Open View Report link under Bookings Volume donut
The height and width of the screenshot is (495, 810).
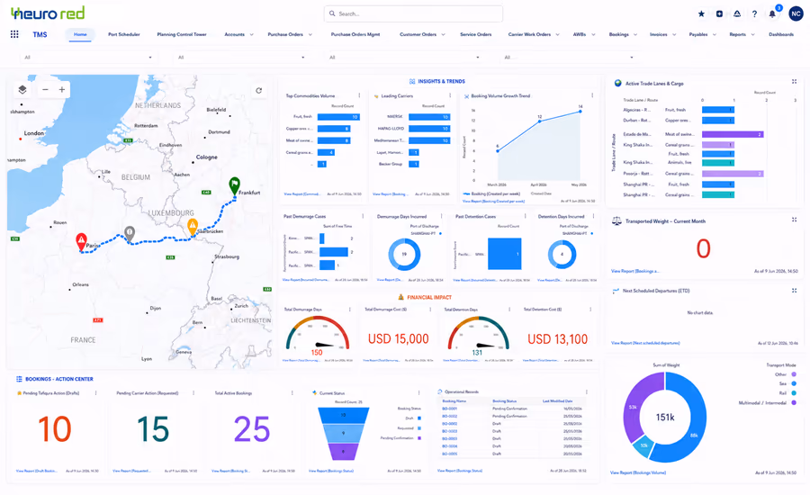pos(638,472)
